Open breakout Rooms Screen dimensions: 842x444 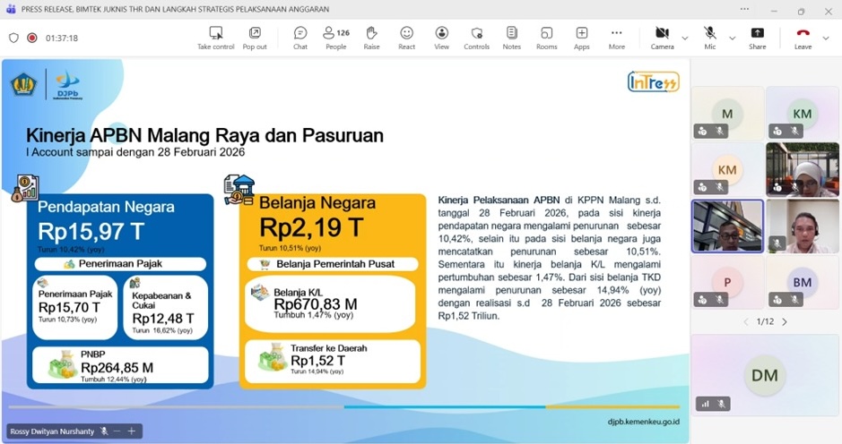click(546, 38)
